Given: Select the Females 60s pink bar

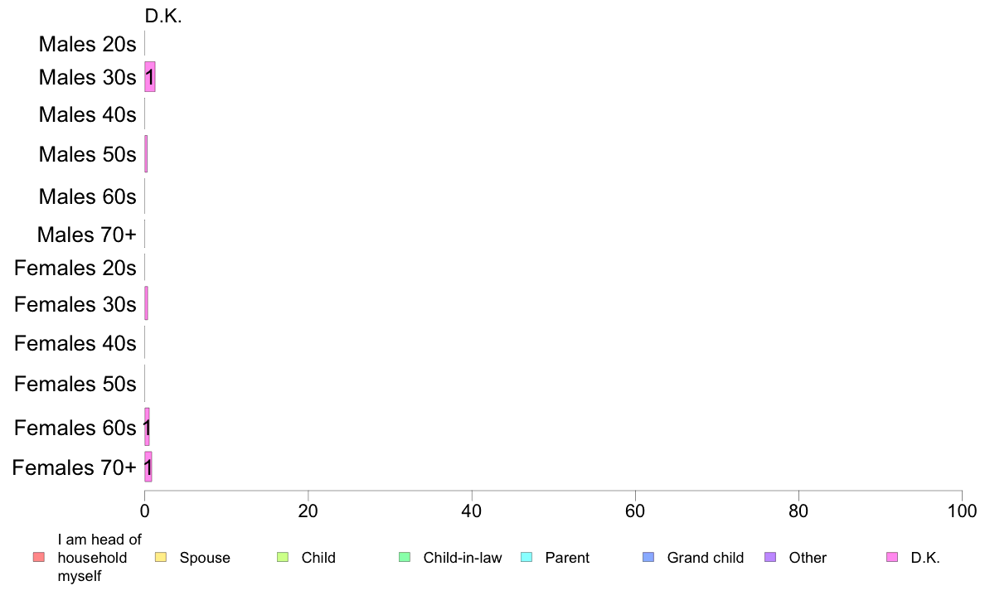Looking at the screenshot, I should (x=147, y=427).
